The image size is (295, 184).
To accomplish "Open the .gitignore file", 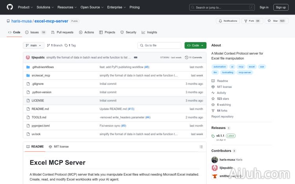I will click(x=37, y=84).
